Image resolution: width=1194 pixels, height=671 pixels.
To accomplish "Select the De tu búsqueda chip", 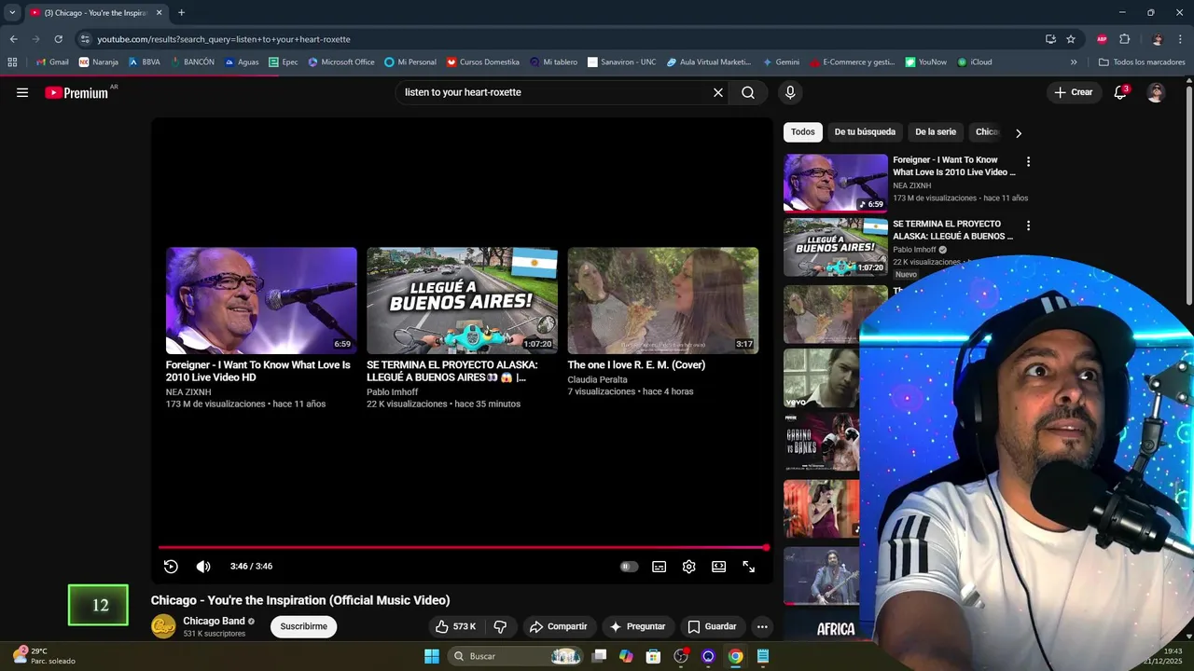I will (x=865, y=132).
